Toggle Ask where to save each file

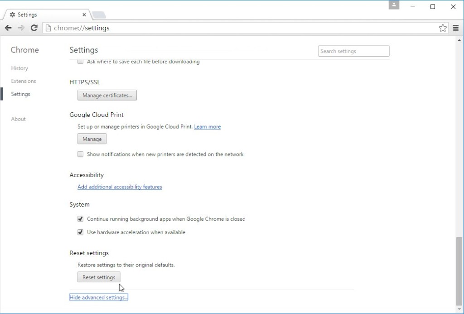80,62
